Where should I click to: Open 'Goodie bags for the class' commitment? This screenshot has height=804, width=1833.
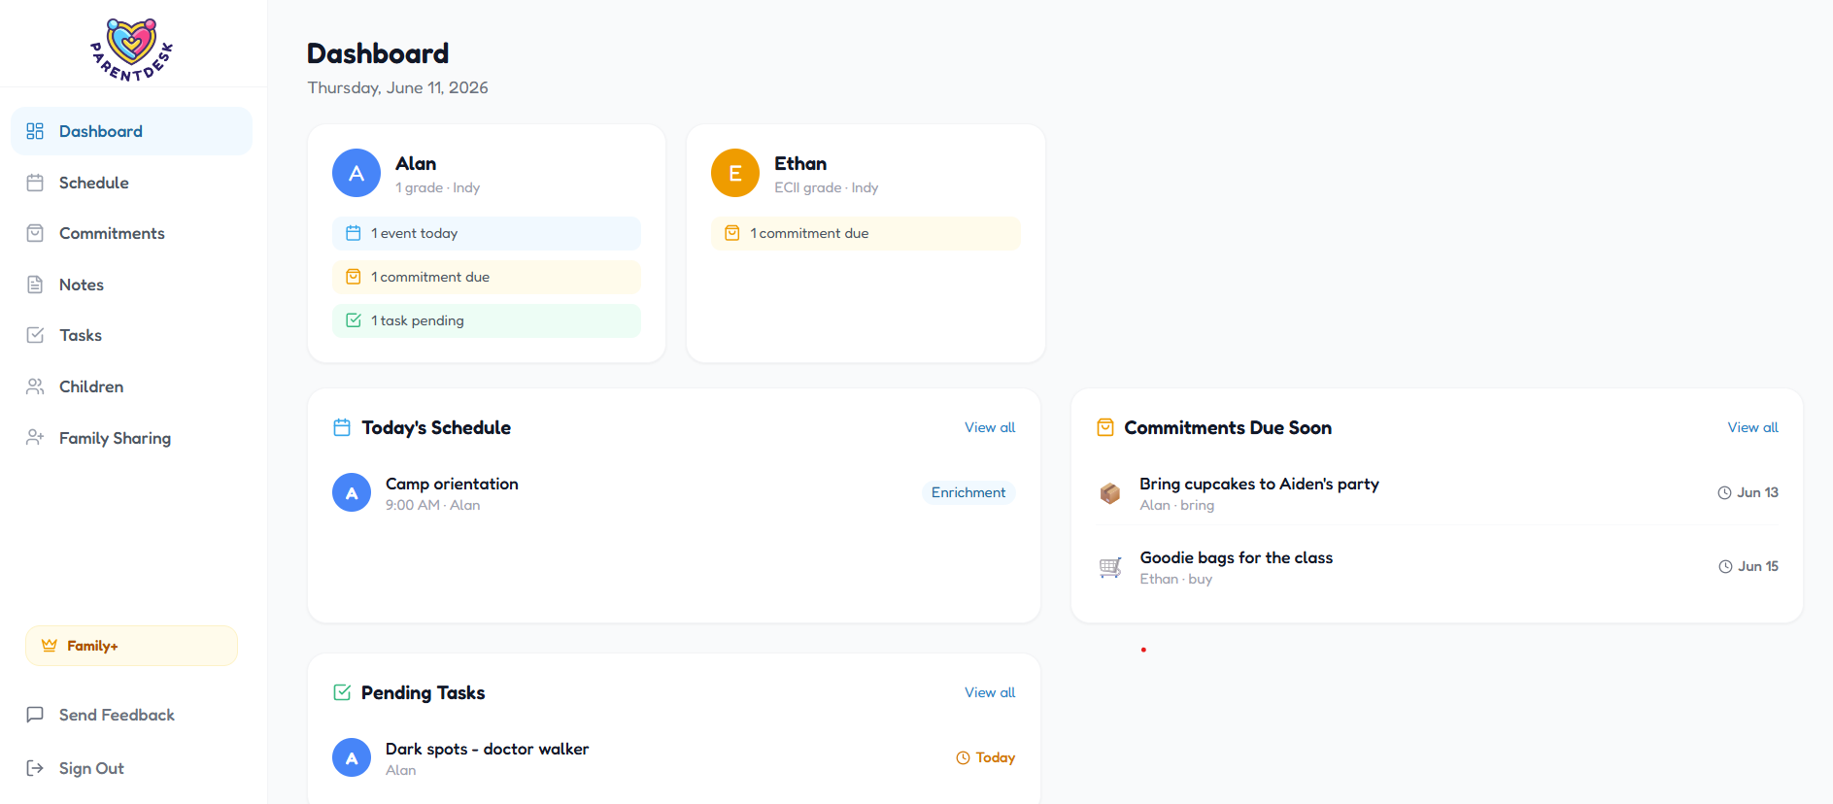point(1237,557)
